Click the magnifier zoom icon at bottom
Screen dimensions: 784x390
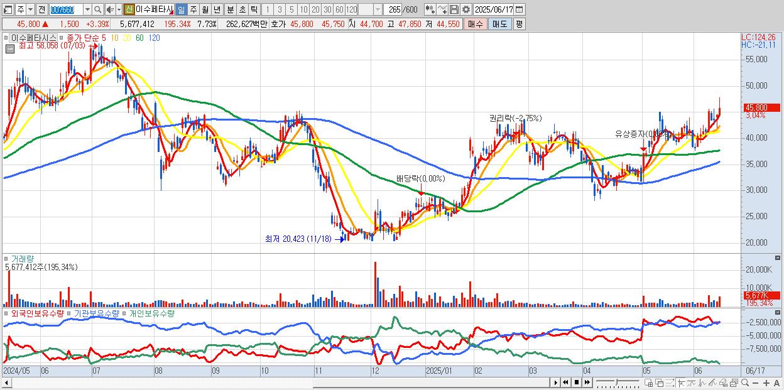745,382
